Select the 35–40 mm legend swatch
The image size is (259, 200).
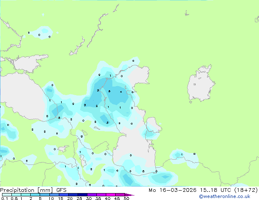[101, 195]
